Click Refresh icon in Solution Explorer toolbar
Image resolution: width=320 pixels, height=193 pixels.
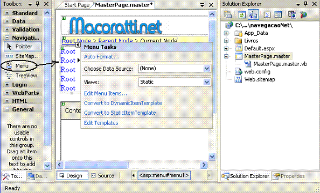(x=242, y=14)
